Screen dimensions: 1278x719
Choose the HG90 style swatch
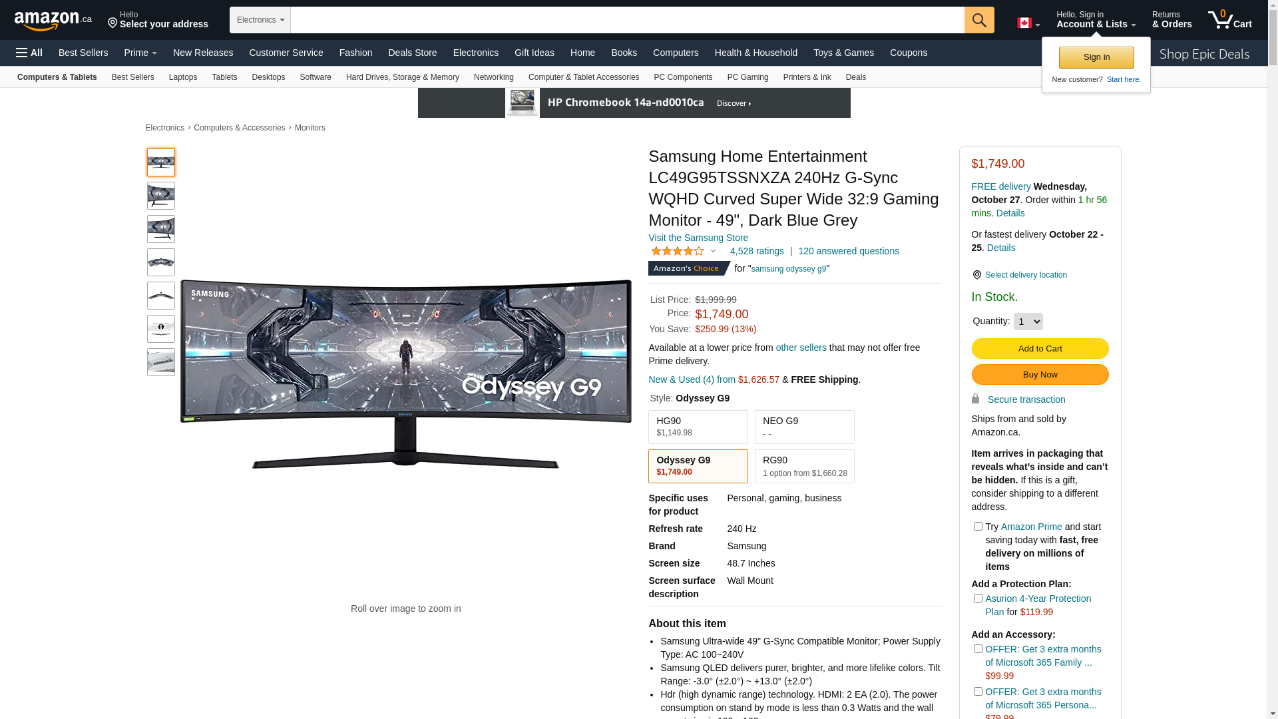point(698,427)
